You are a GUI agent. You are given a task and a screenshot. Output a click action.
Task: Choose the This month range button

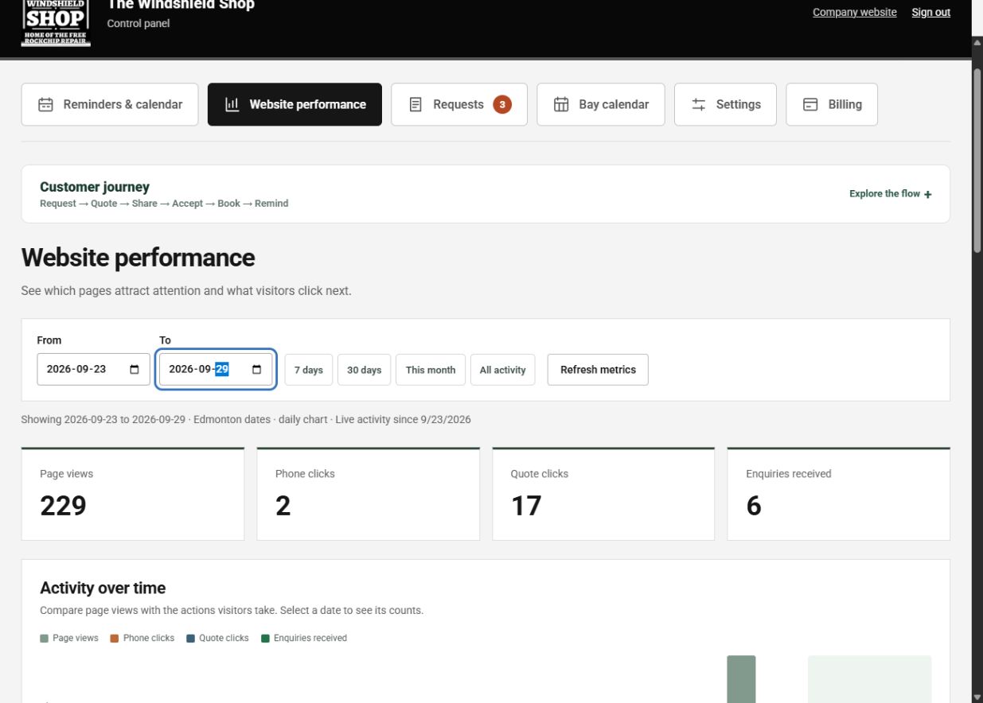click(431, 370)
